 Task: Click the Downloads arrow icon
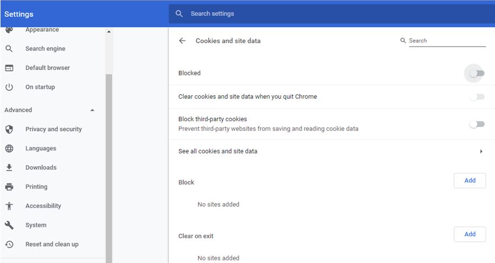pyautogui.click(x=9, y=168)
